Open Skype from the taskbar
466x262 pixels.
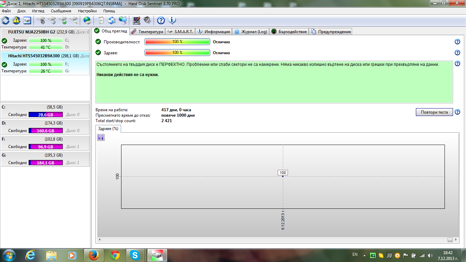coord(135,255)
